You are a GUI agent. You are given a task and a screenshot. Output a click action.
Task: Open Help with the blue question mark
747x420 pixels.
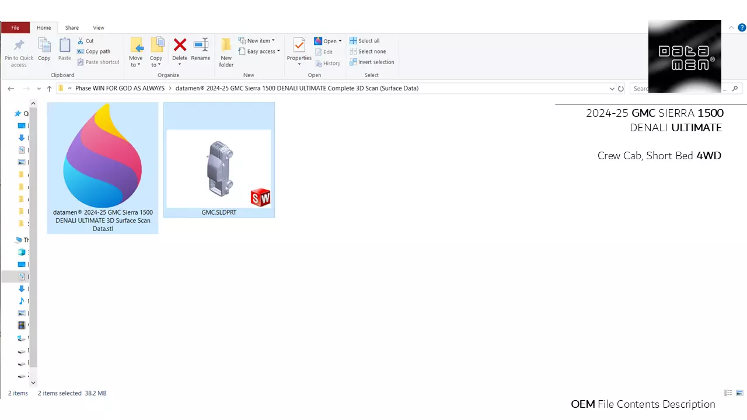coord(742,27)
